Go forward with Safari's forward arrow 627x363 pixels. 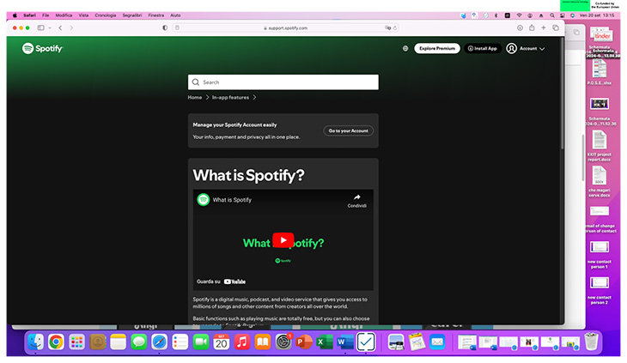pyautogui.click(x=71, y=28)
